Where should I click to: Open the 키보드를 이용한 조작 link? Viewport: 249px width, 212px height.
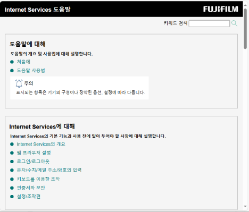coord(38,179)
